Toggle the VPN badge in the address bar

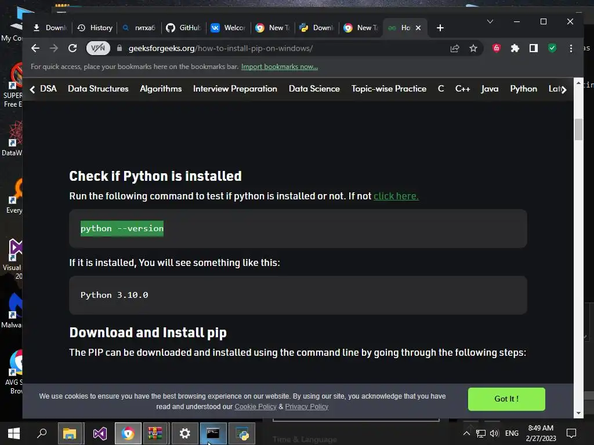pyautogui.click(x=98, y=48)
